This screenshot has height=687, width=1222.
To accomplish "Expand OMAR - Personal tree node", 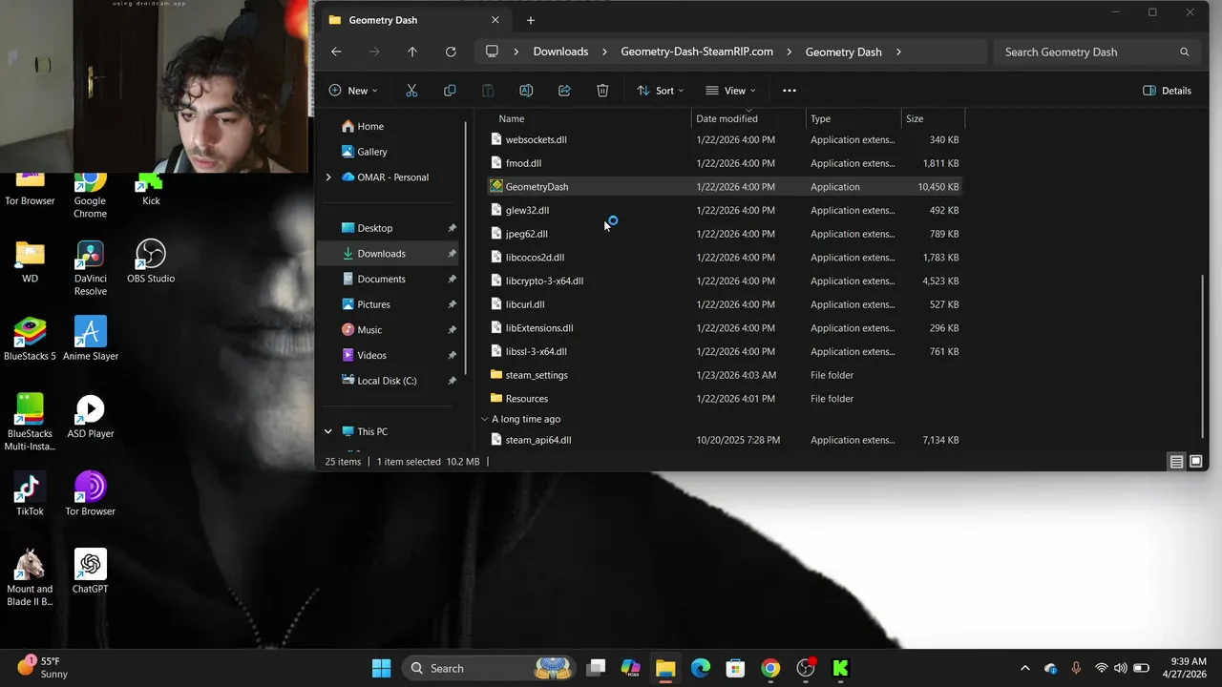I will click(328, 177).
